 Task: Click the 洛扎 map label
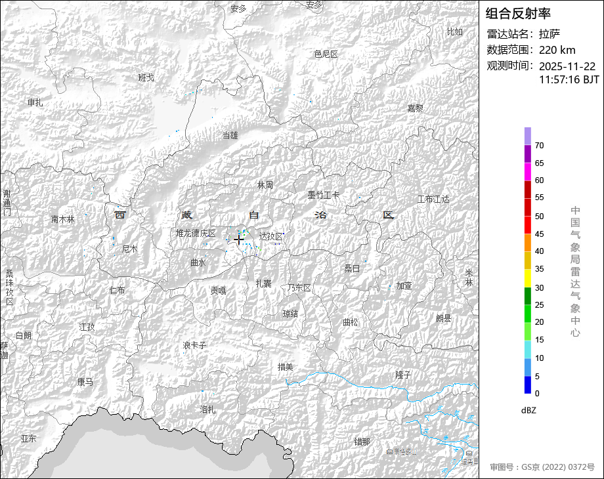tap(207, 409)
